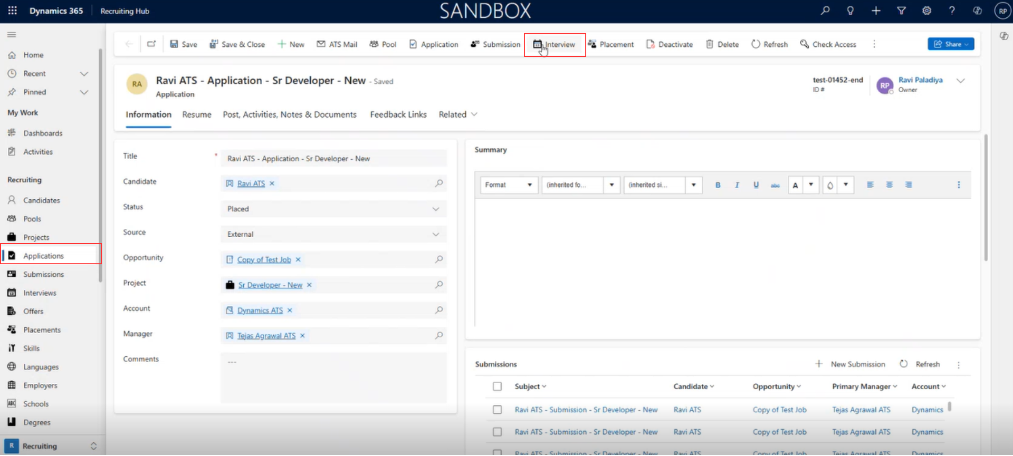This screenshot has width=1013, height=456.
Task: Click Save & Close in command bar
Action: pyautogui.click(x=237, y=44)
